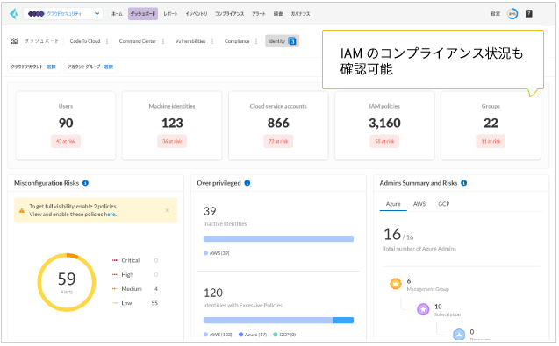Screen dimensions: 559x346
Task: Select the Azure tab in Admins Summary
Action: 393,204
